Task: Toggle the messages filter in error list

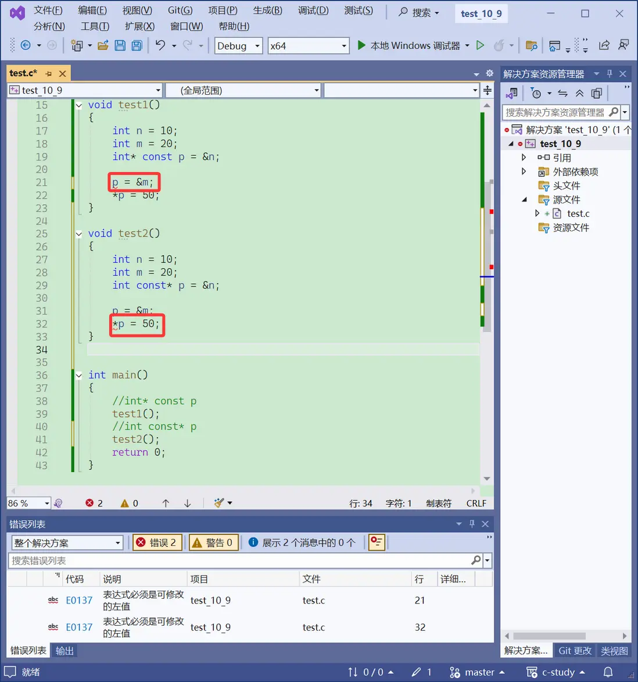Action: (302, 542)
